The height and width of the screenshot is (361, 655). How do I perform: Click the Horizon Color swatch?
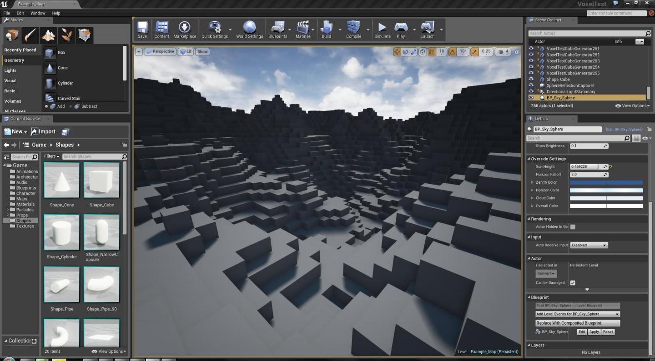click(x=606, y=190)
